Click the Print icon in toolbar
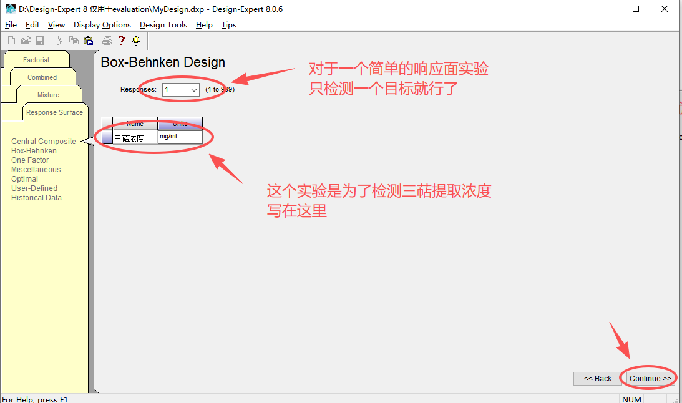 click(x=107, y=41)
